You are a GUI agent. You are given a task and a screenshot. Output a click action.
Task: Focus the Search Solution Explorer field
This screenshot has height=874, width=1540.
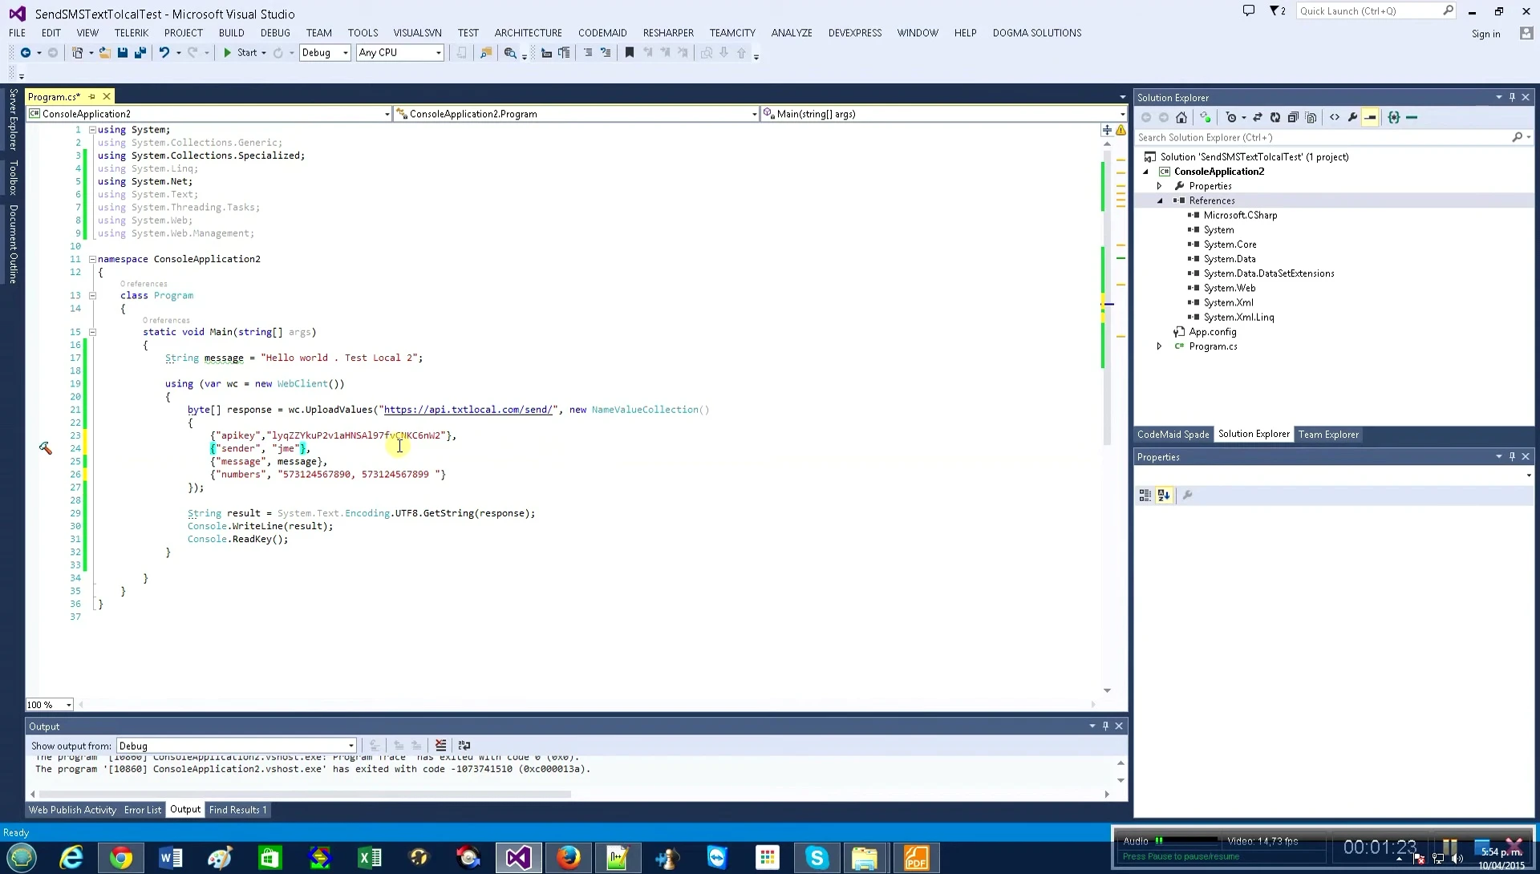1325,138
